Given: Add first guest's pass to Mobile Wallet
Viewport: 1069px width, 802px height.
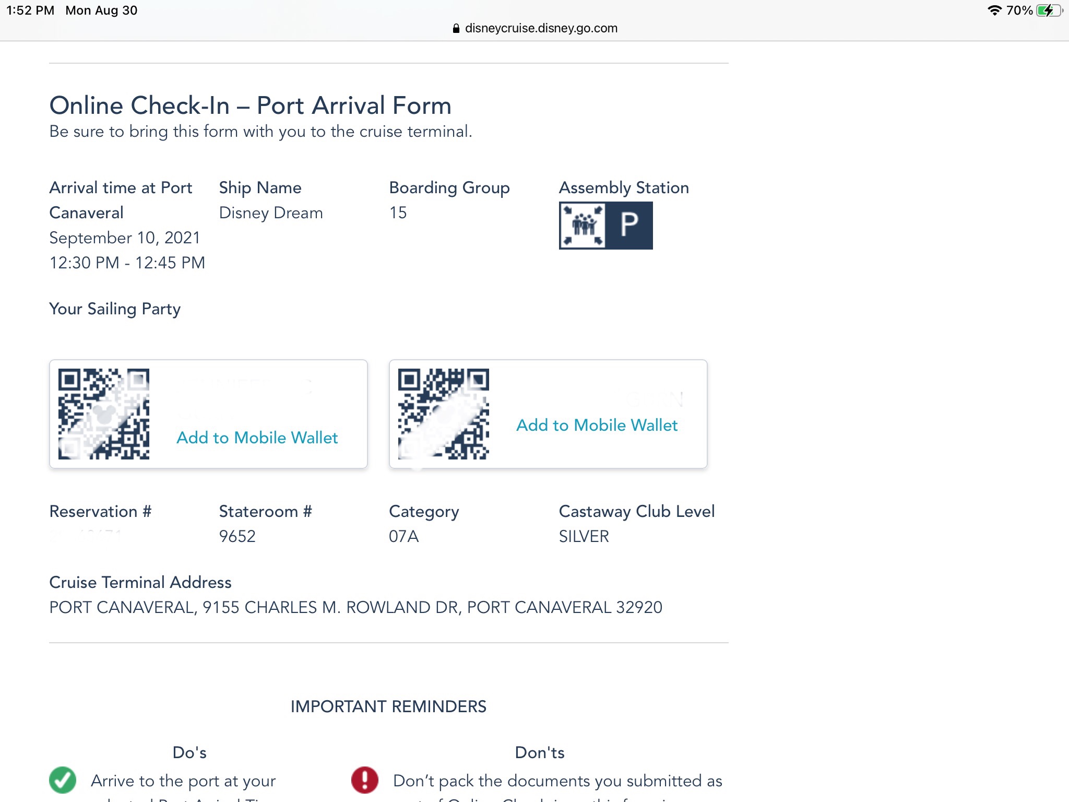Looking at the screenshot, I should pyautogui.click(x=257, y=438).
